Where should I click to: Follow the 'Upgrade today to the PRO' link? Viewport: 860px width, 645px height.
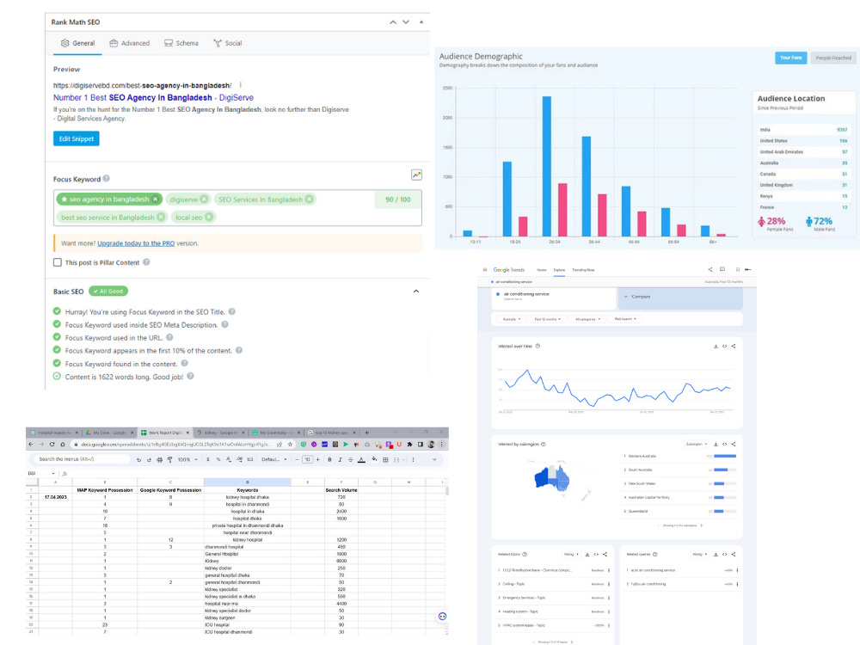click(136, 243)
